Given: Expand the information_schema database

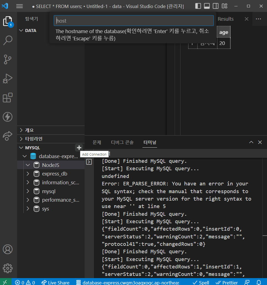Looking at the screenshot, I should [28, 182].
